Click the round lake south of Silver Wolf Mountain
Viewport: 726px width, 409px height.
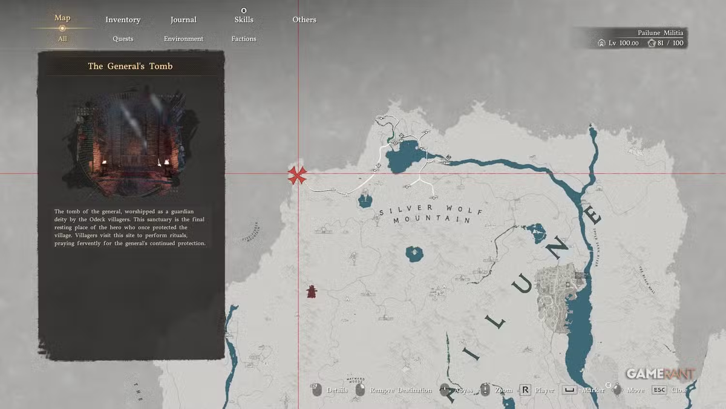tap(414, 254)
